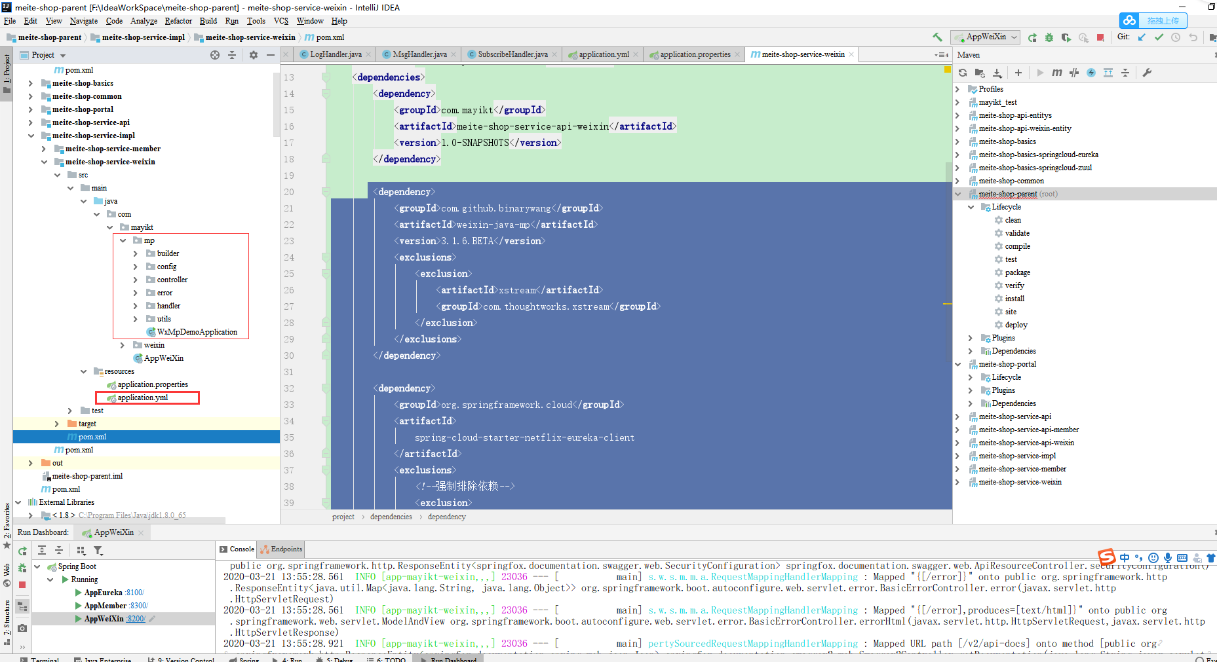
Task: Expand all nodes in the Maven panel
Action: point(1108,73)
